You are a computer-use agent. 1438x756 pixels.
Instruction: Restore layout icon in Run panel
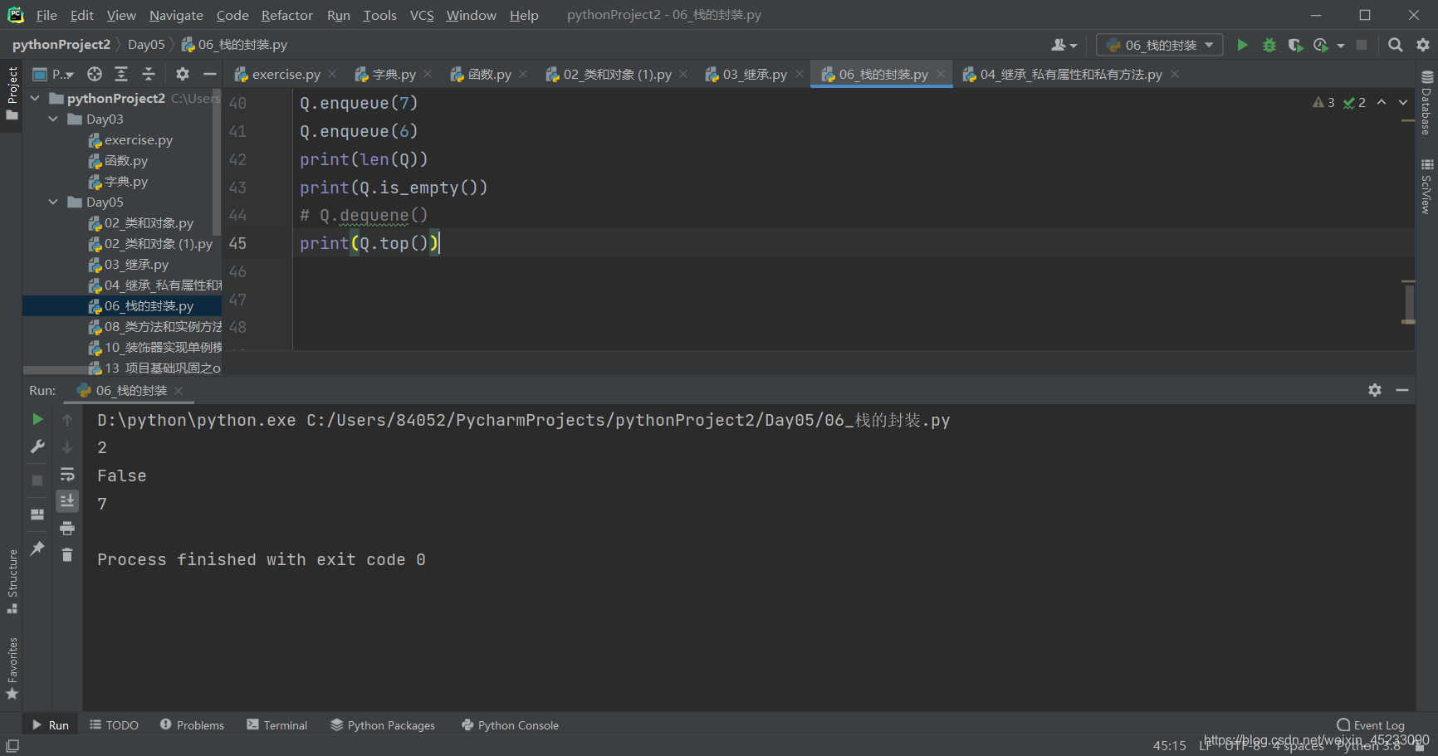37,515
